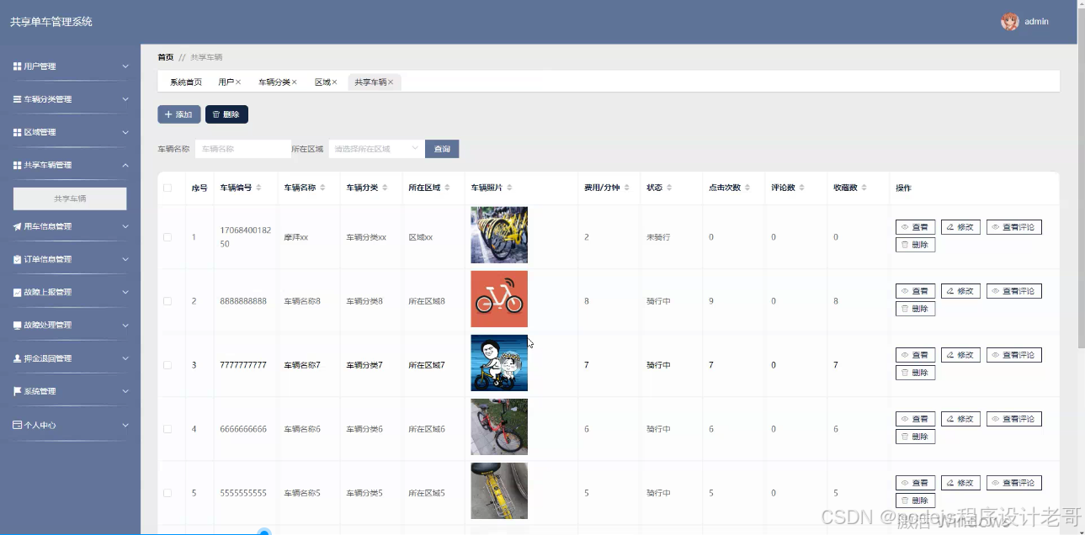This screenshot has width=1085, height=535.
Task: Check the row 1 摩拜xx checkbox
Action: click(168, 237)
